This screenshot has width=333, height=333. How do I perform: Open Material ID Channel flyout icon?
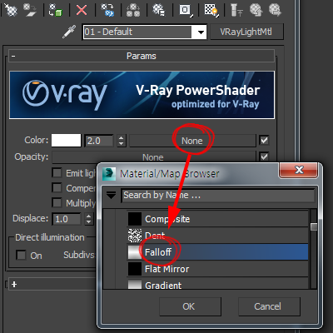186,11
